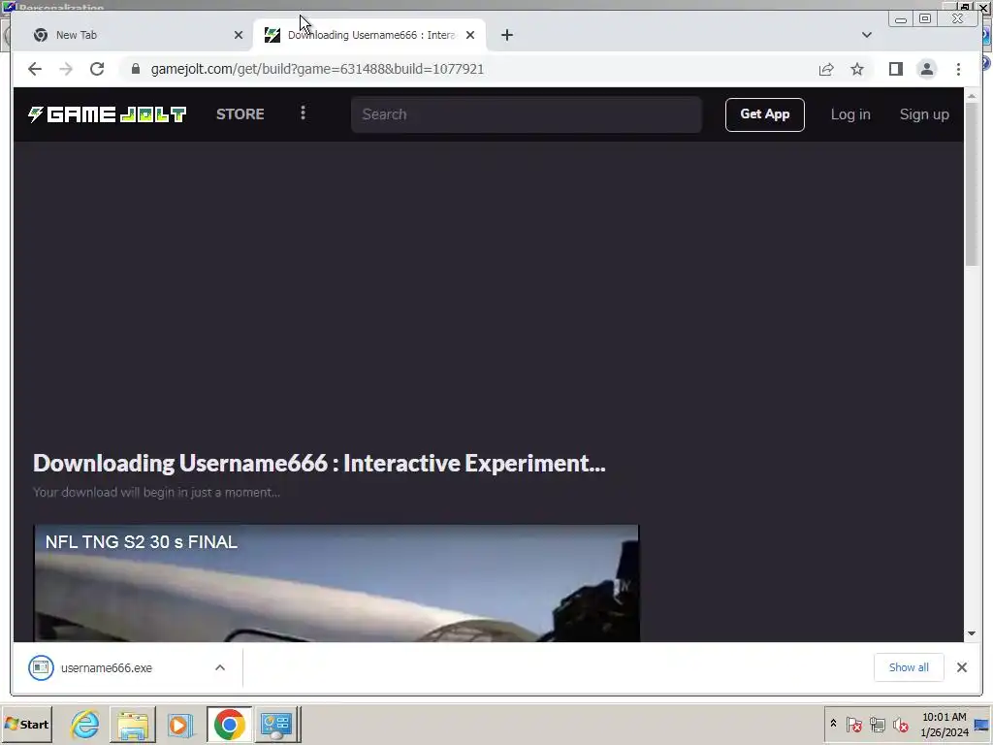This screenshot has width=993, height=745.
Task: Click the NFL TNG S2 video thumbnail
Action: point(336,583)
